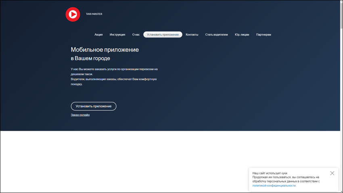Click the TAXI-MASTER brand name text
This screenshot has height=193, width=343.
tap(94, 14)
